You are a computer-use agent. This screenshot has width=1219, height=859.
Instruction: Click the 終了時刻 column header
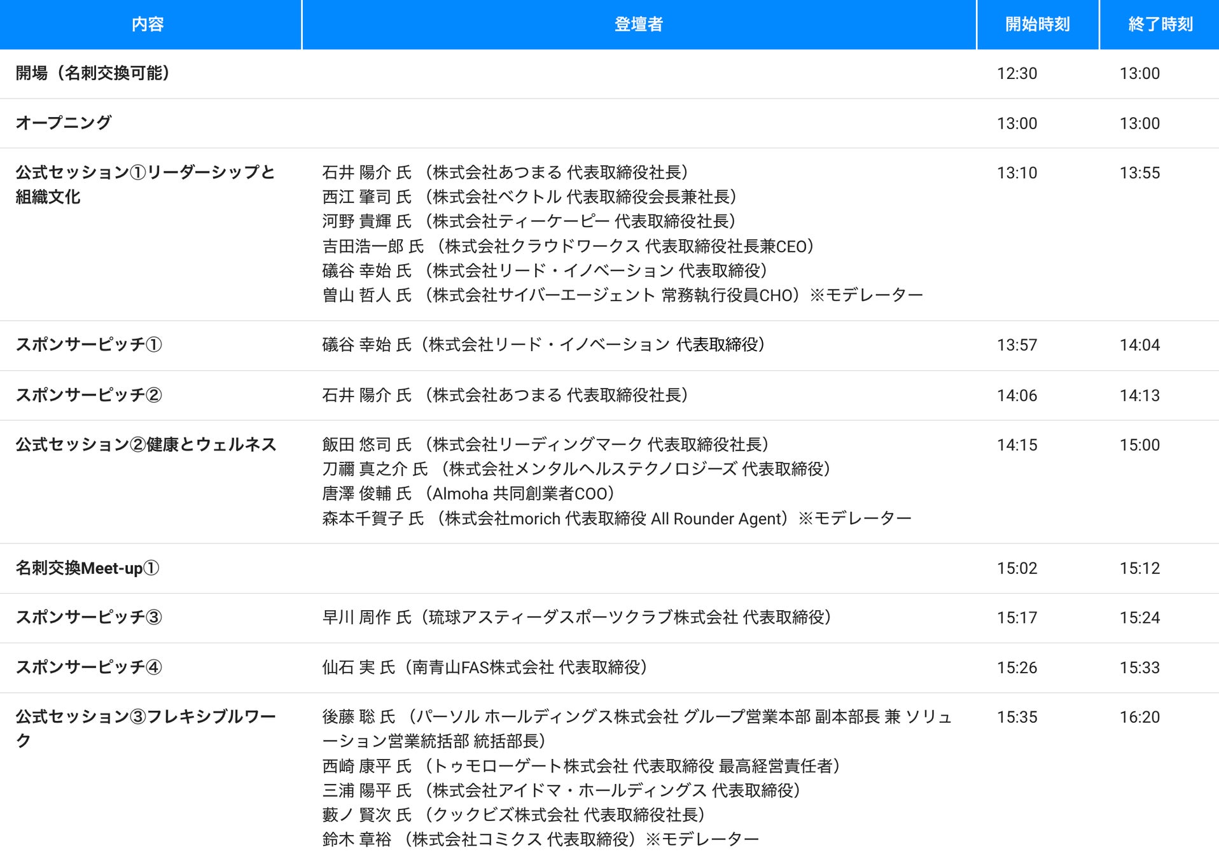1160,24
